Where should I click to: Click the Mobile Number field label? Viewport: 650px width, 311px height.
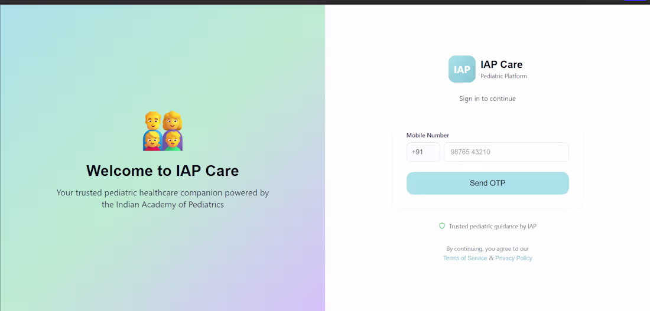tap(427, 135)
